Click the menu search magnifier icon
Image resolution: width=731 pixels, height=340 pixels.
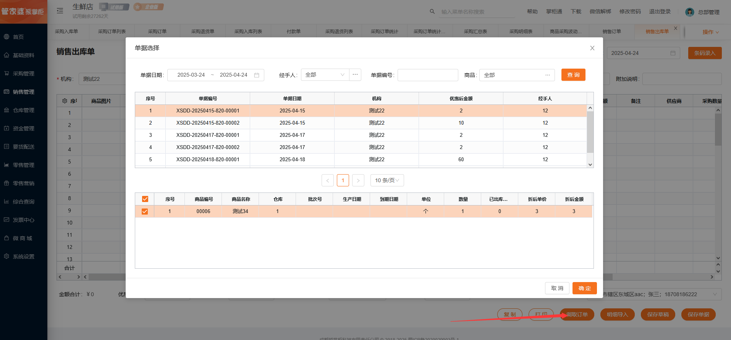coord(432,11)
